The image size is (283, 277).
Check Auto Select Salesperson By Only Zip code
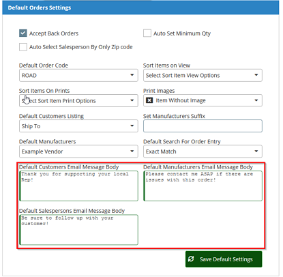23,47
